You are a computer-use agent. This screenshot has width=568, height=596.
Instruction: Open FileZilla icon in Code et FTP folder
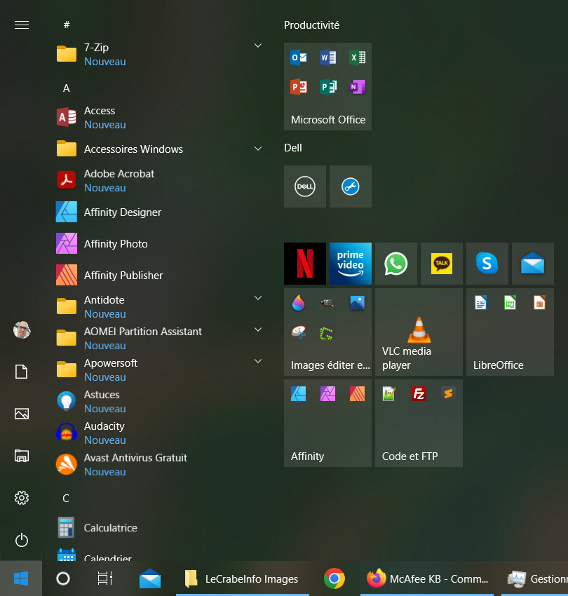pyautogui.click(x=419, y=394)
